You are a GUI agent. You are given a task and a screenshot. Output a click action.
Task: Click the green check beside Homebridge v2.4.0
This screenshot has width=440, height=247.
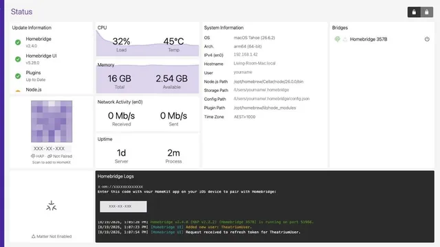tap(18, 43)
